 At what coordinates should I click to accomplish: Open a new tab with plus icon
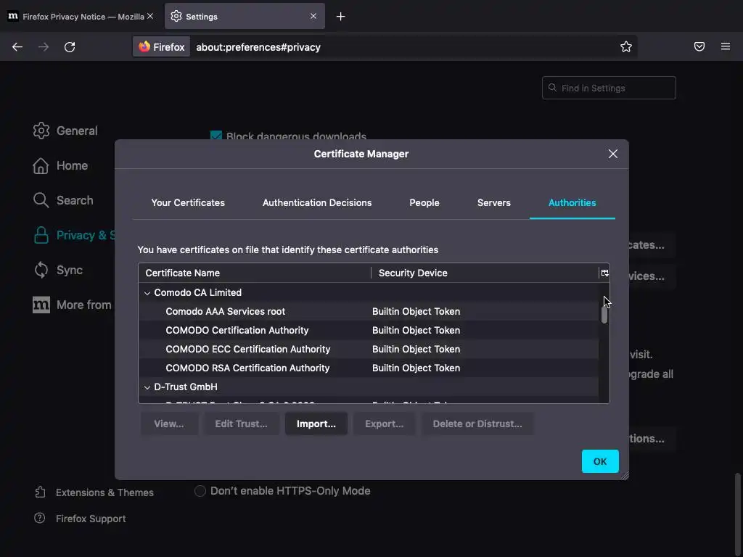(340, 17)
